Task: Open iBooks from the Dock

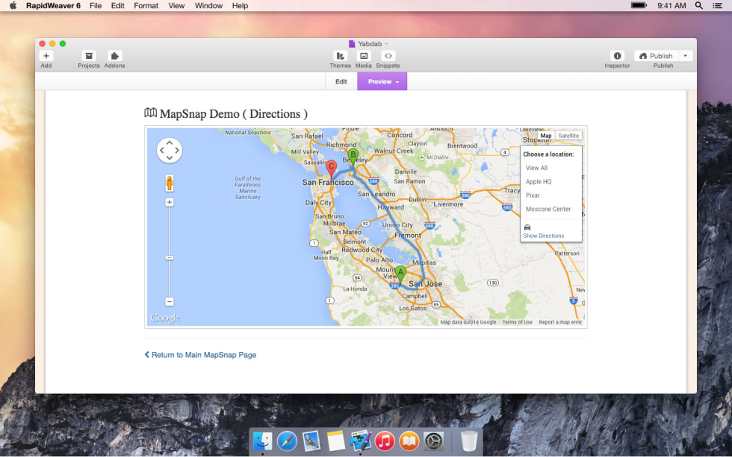Action: coord(409,441)
